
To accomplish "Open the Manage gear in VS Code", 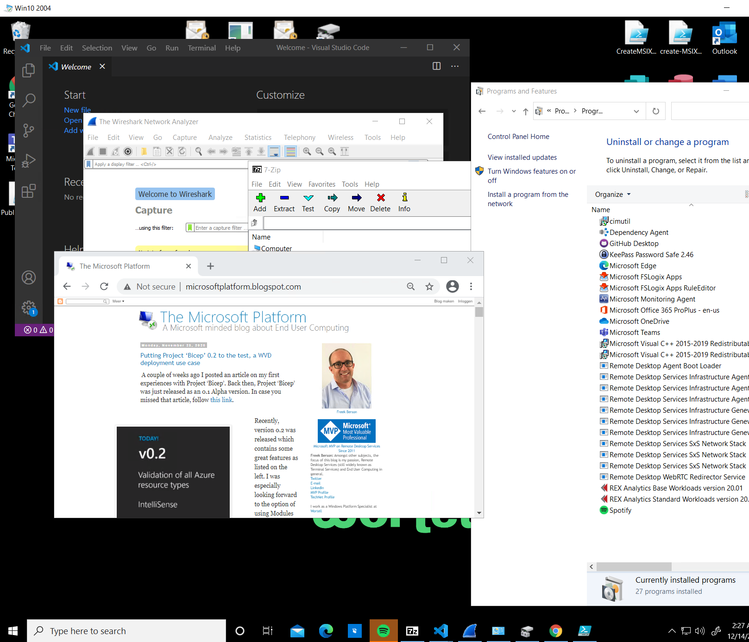I will pos(29,307).
